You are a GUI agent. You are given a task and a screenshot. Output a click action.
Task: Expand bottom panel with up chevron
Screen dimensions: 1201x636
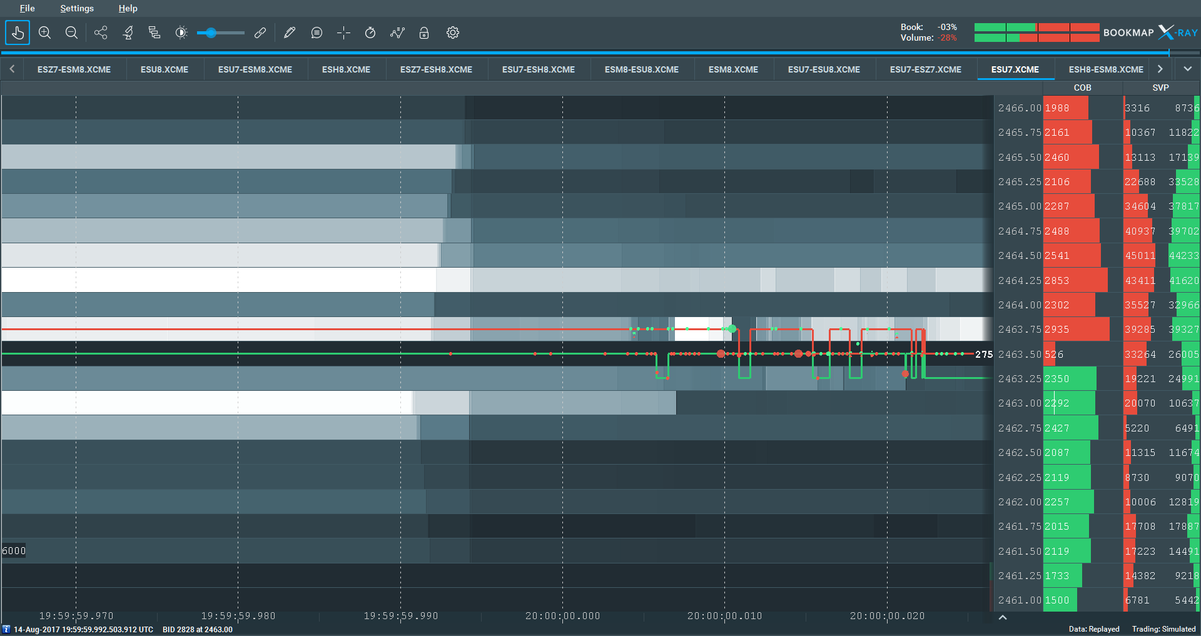[x=1003, y=617]
